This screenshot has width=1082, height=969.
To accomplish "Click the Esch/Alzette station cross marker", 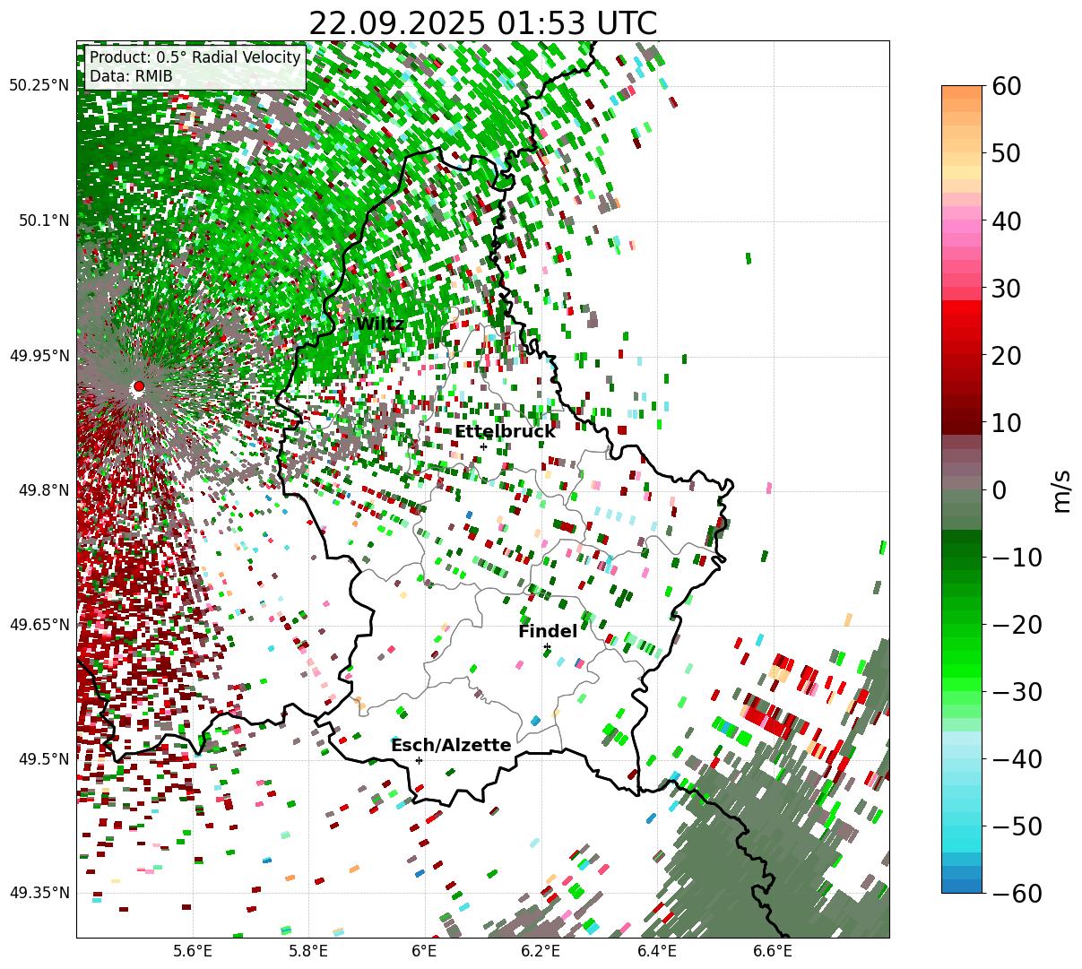I will pyautogui.click(x=419, y=760).
